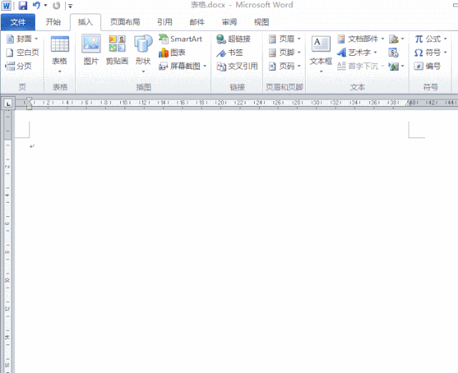Click the Insert Object icon
The height and width of the screenshot is (373, 458).
[x=394, y=67]
